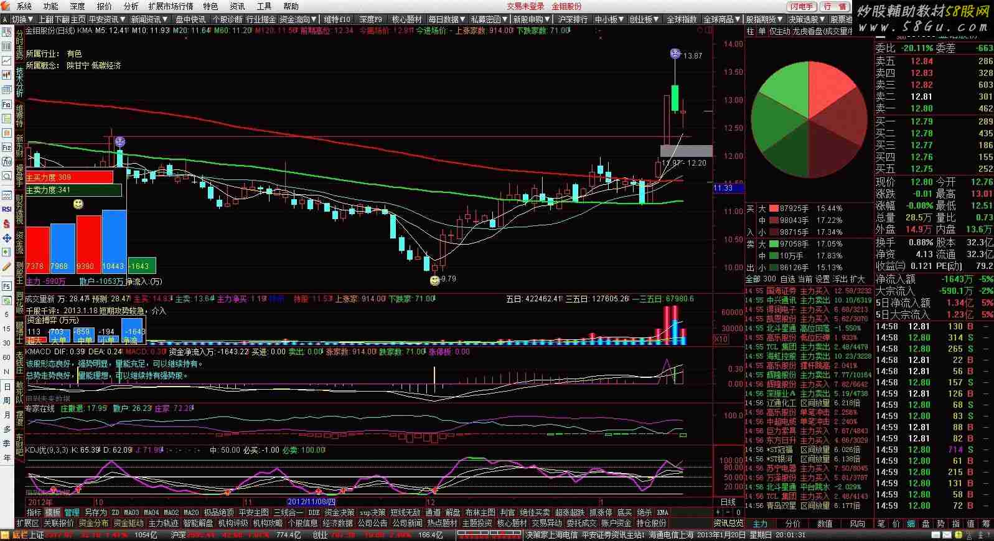Select the 平安主图 indicator tab
This screenshot has width=994, height=541.
coord(253,512)
